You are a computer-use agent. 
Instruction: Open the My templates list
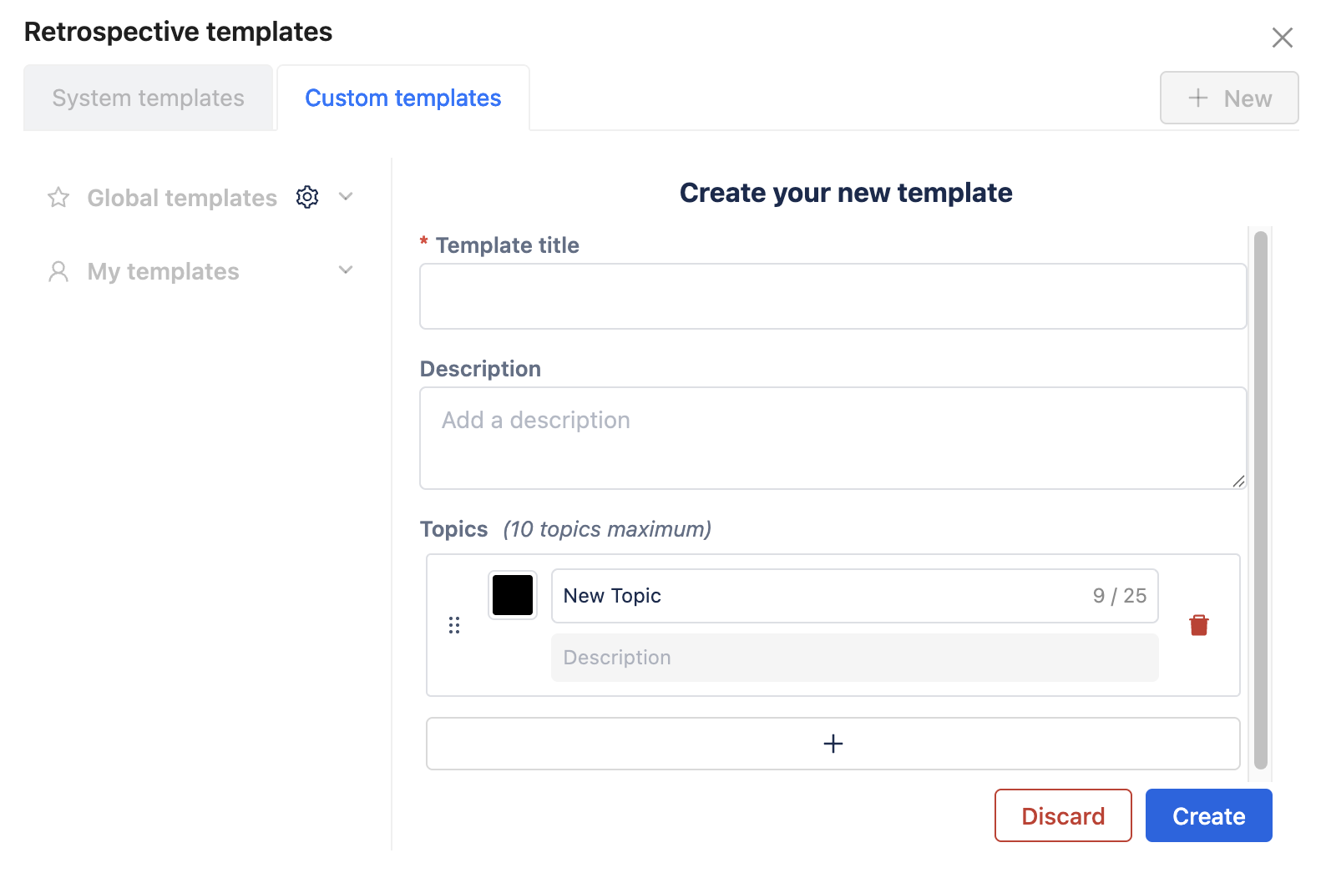coord(163,271)
